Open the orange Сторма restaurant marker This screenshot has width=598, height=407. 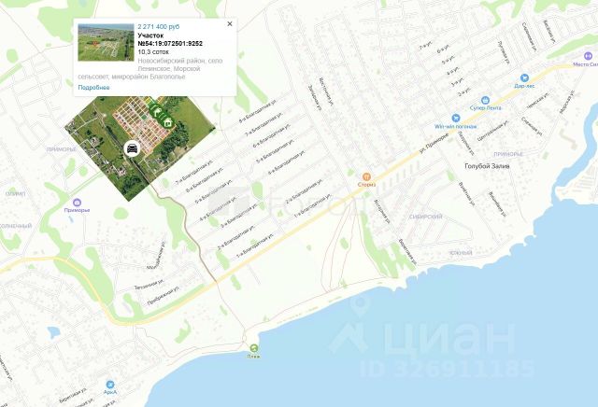(x=366, y=176)
